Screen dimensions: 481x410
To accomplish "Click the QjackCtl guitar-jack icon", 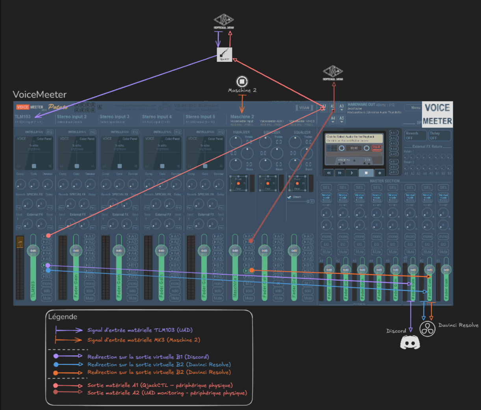I will 225,54.
